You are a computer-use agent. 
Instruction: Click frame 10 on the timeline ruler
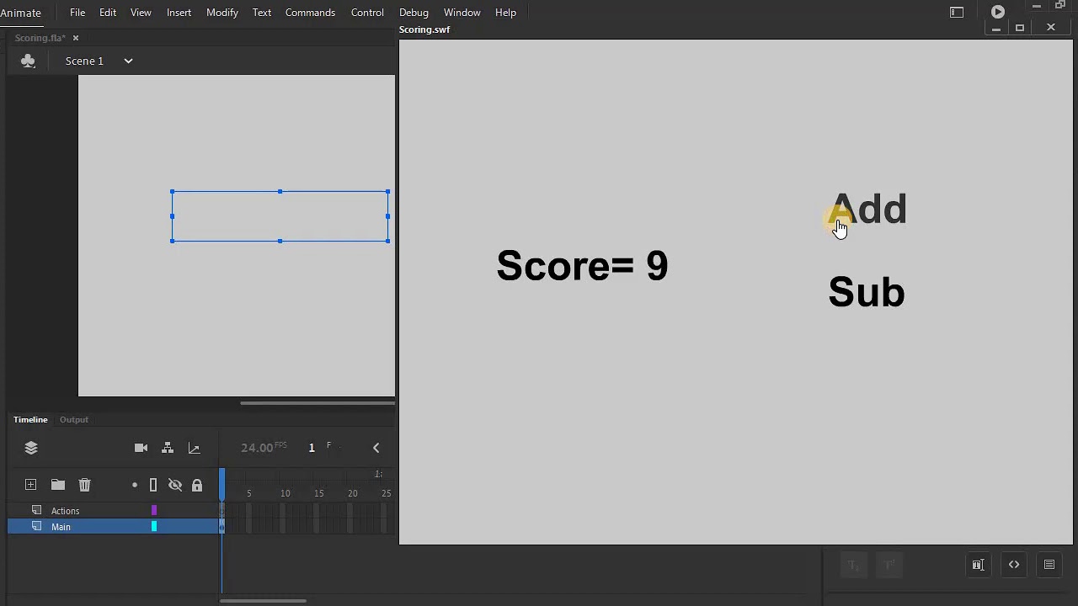286,493
